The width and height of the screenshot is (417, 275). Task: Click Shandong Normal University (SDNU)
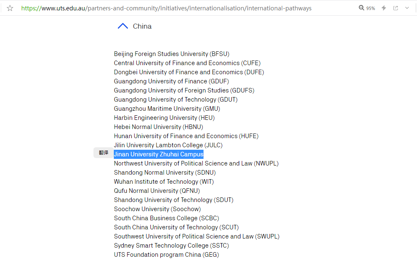click(x=164, y=173)
